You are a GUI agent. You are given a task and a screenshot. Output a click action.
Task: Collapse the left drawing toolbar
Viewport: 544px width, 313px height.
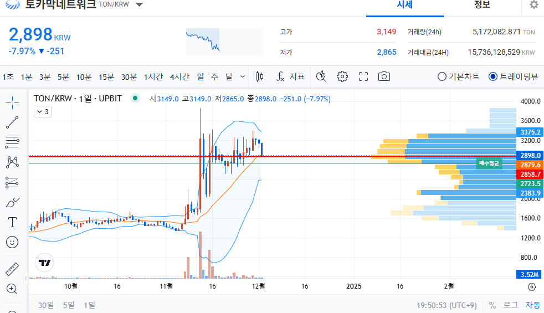pyautogui.click(x=25, y=278)
